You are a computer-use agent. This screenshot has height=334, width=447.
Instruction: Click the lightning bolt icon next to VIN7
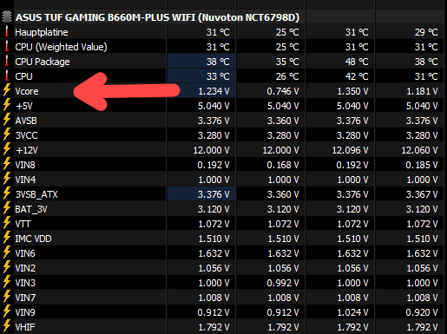tap(7, 298)
